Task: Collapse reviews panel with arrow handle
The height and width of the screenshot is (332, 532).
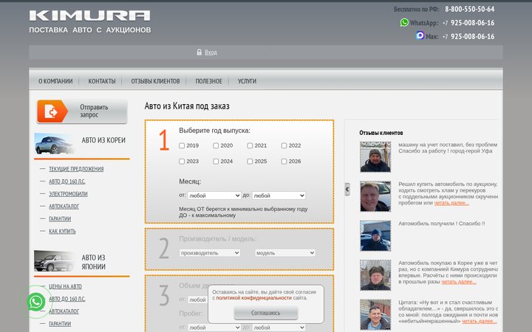Action: (x=347, y=189)
